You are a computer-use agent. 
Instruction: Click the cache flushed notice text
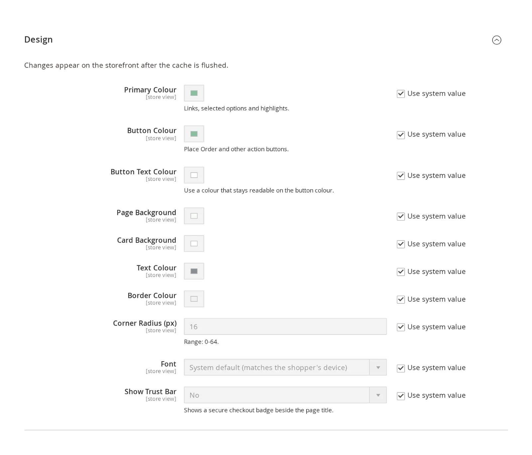pyautogui.click(x=126, y=65)
